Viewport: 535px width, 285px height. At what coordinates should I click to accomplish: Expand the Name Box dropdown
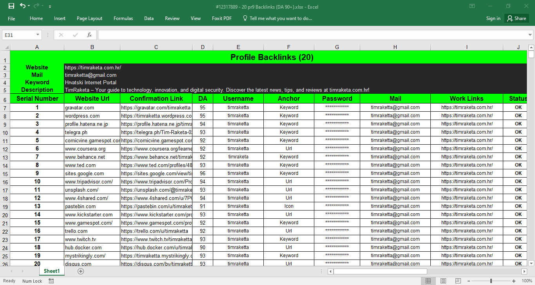click(x=38, y=35)
